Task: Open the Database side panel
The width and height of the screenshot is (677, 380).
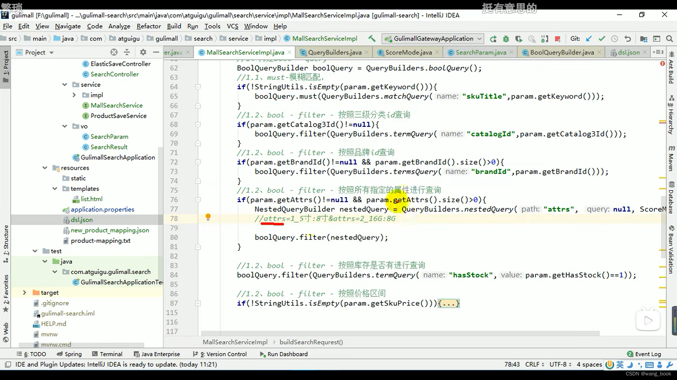Action: (671, 198)
